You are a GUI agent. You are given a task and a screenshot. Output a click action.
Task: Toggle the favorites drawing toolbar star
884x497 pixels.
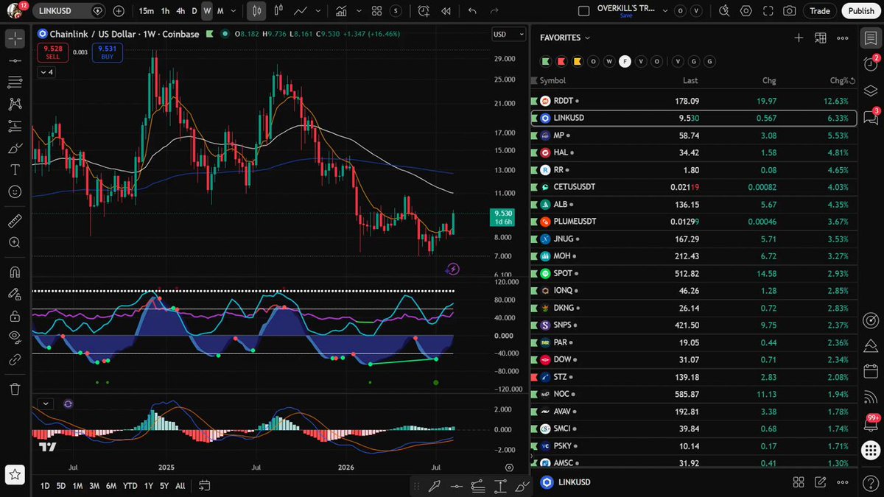(15, 474)
